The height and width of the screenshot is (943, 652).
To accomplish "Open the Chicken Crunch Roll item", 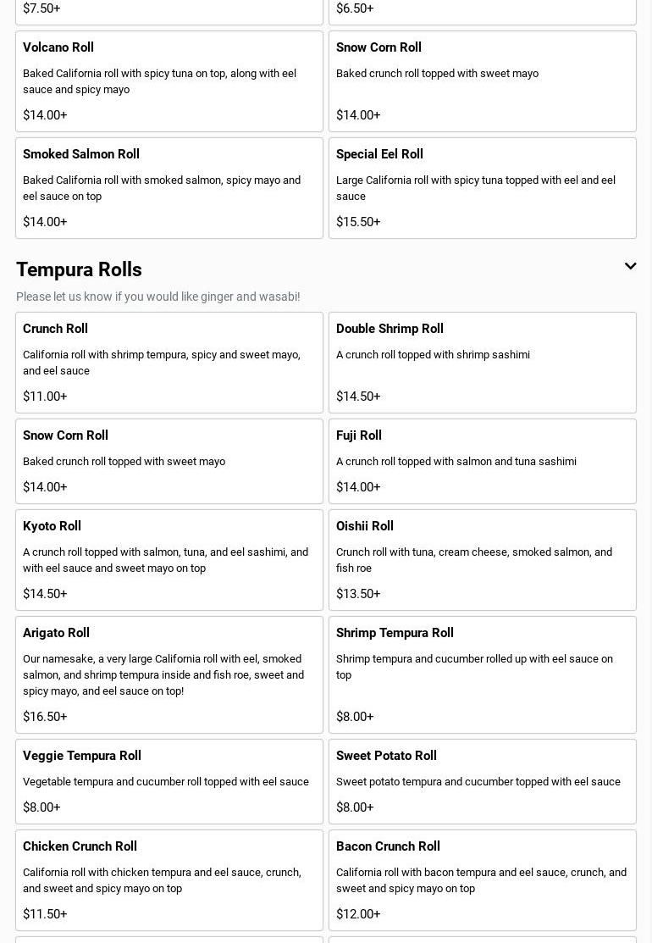I will pos(169,880).
